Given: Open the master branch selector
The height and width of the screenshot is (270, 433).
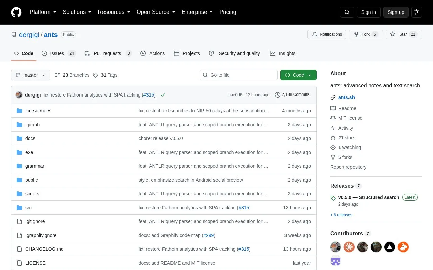Looking at the screenshot, I should coord(30,75).
